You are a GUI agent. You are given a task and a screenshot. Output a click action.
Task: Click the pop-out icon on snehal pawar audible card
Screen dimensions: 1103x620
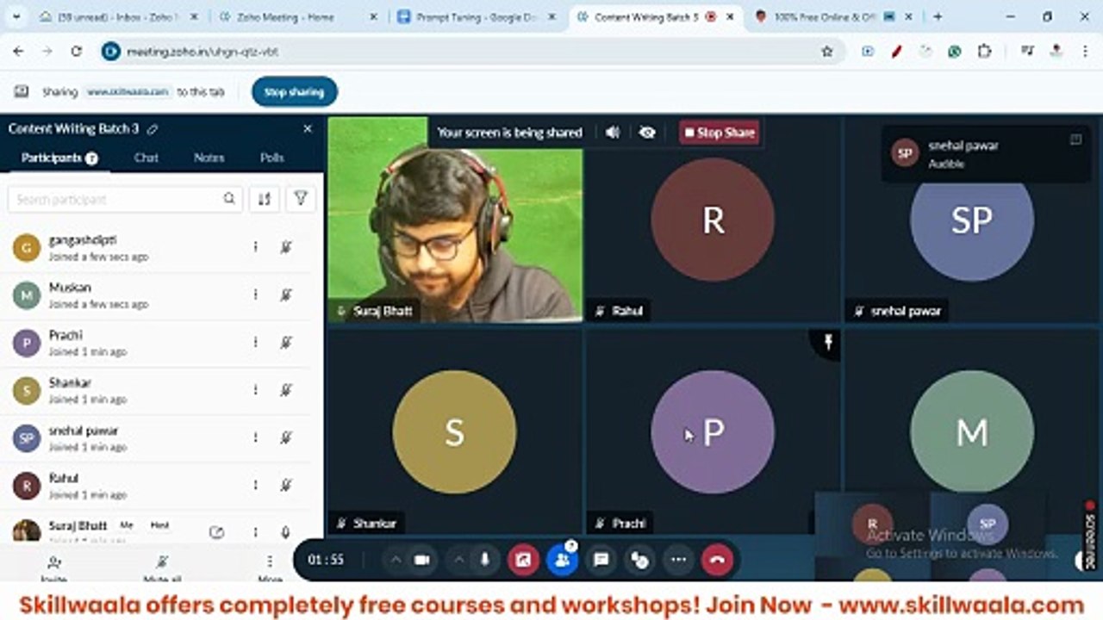tap(1075, 139)
